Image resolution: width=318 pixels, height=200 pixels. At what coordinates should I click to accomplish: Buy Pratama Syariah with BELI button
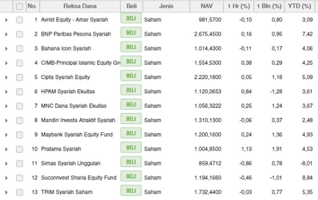tap(131, 148)
